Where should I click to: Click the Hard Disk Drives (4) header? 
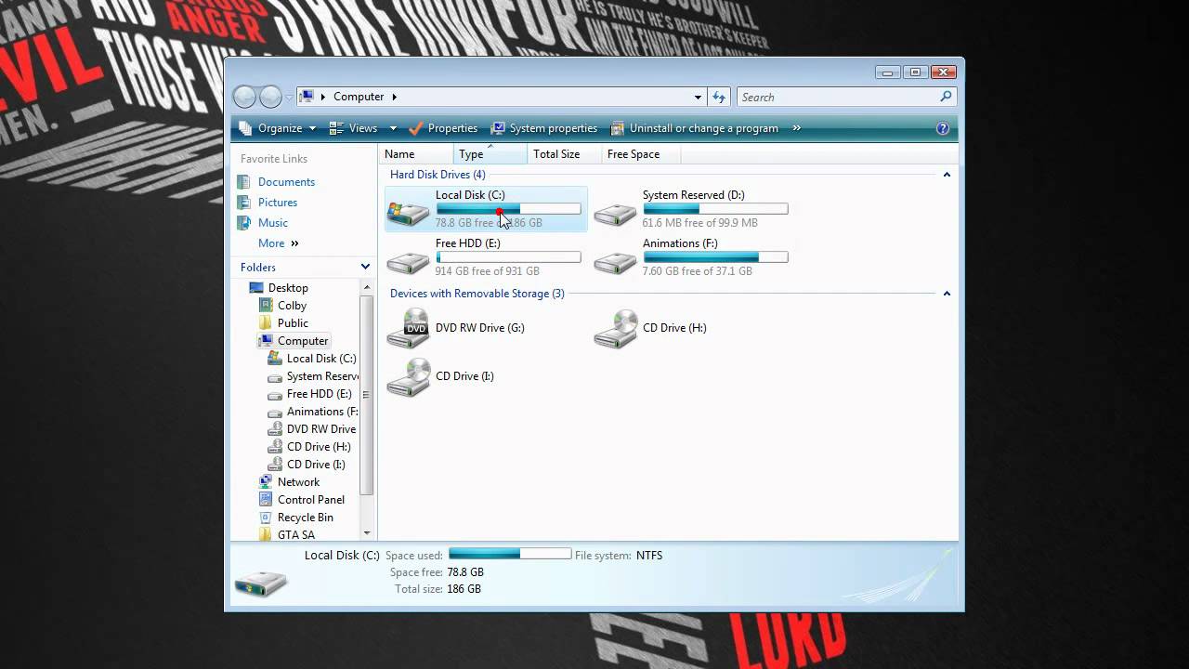(438, 175)
